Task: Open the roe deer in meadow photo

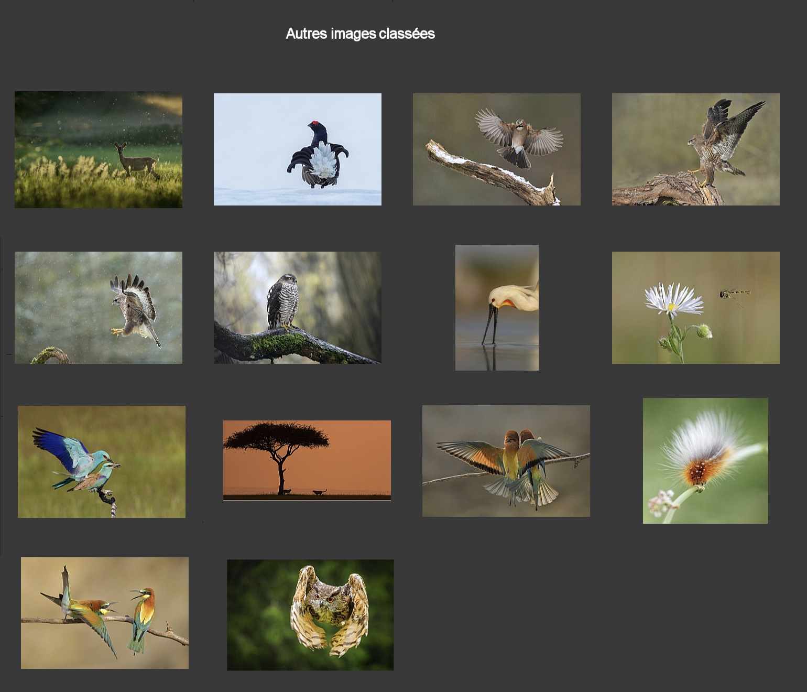Action: pyautogui.click(x=99, y=149)
